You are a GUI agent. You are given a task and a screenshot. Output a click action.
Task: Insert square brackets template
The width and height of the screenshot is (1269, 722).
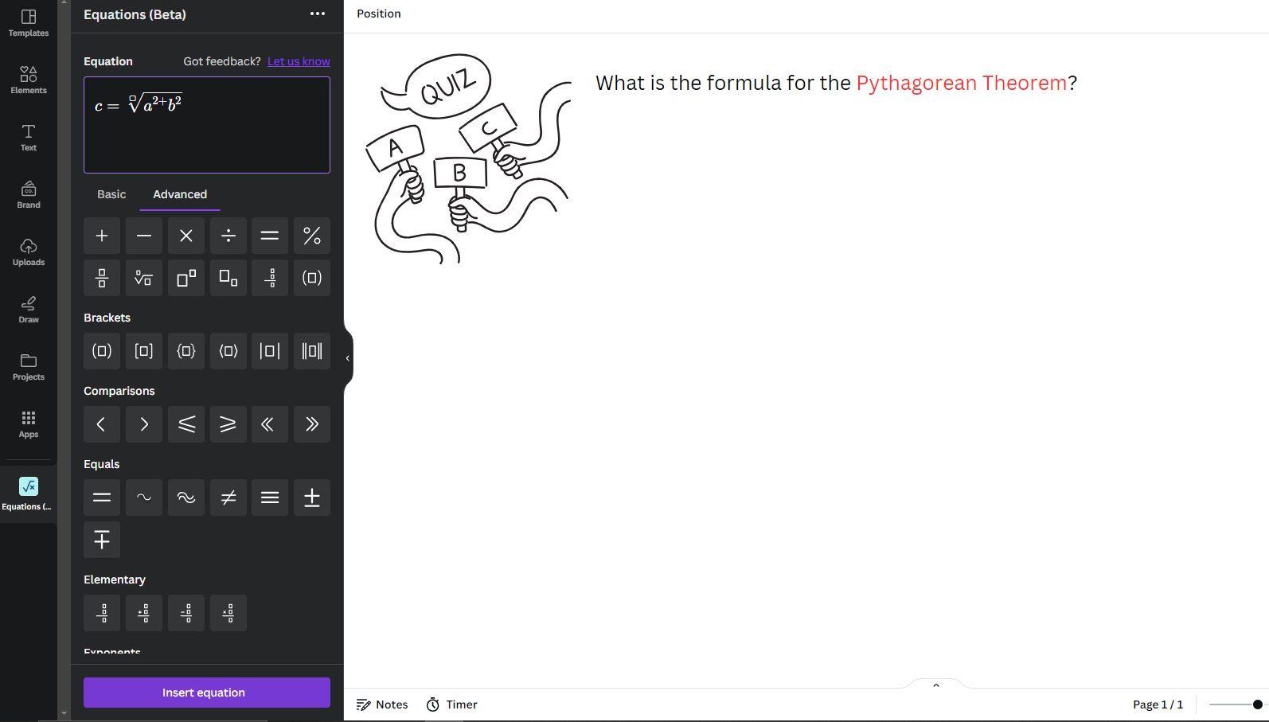coord(144,351)
